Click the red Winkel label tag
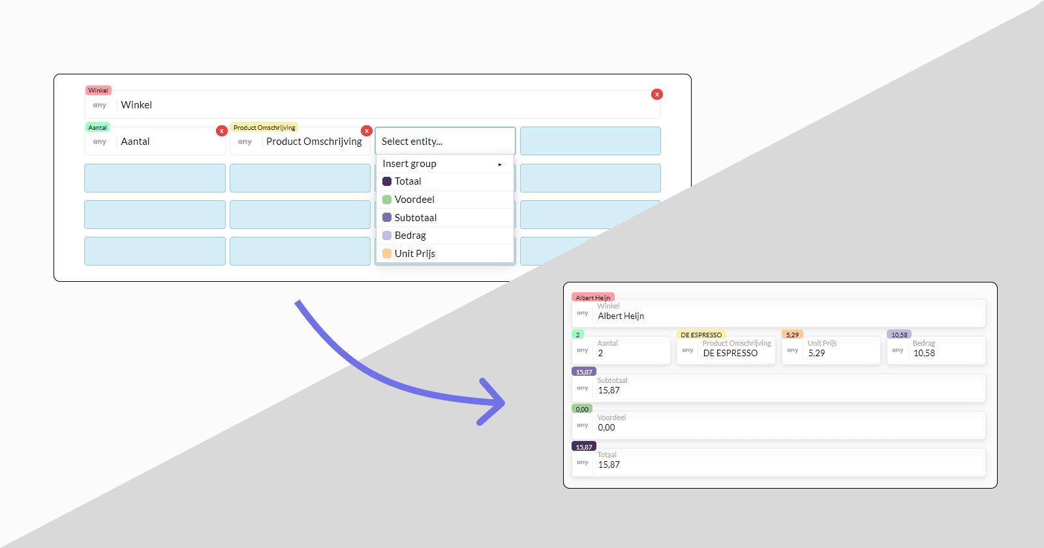The image size is (1044, 548). click(99, 91)
